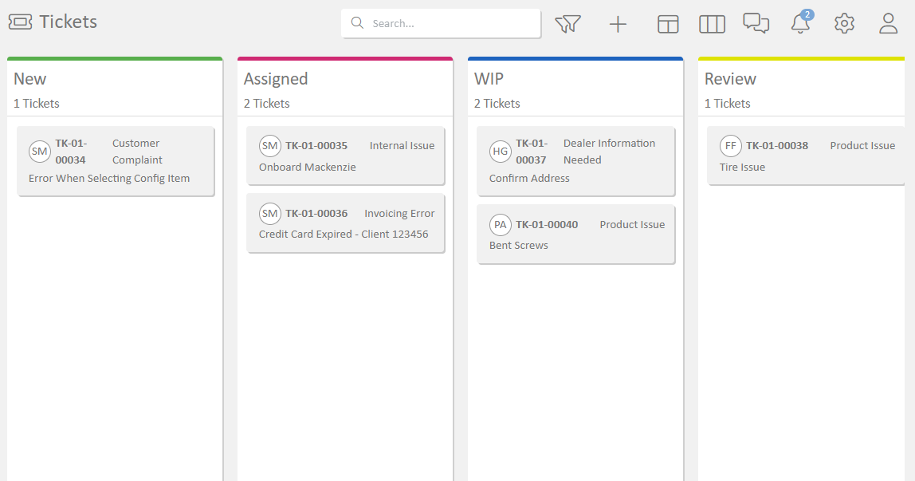915x481 pixels.
Task: Open notifications bell with badge
Action: 801,22
